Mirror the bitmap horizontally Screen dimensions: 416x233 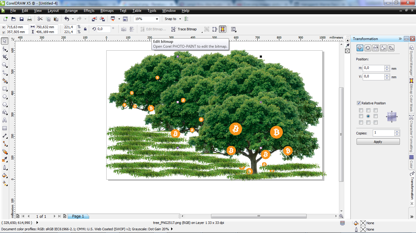(x=124, y=29)
